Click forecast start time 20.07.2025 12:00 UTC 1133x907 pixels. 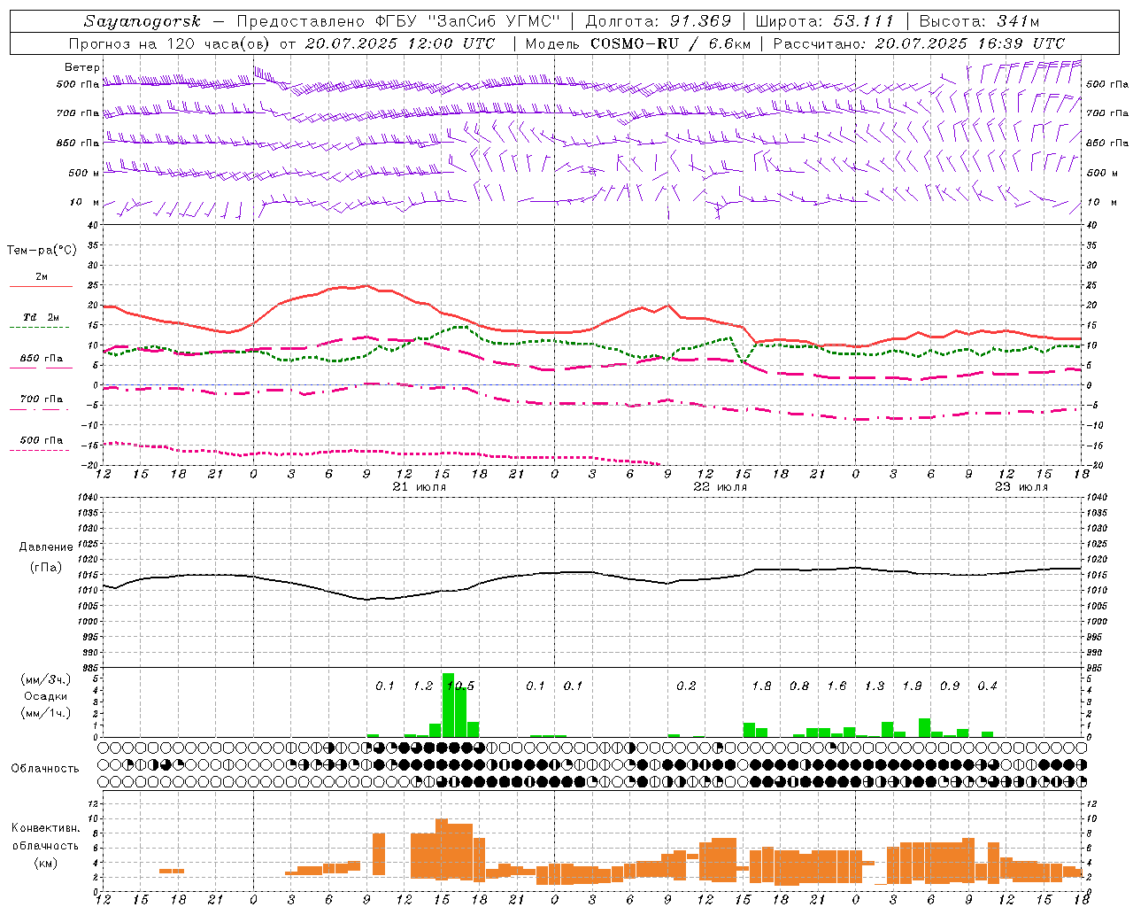click(400, 43)
